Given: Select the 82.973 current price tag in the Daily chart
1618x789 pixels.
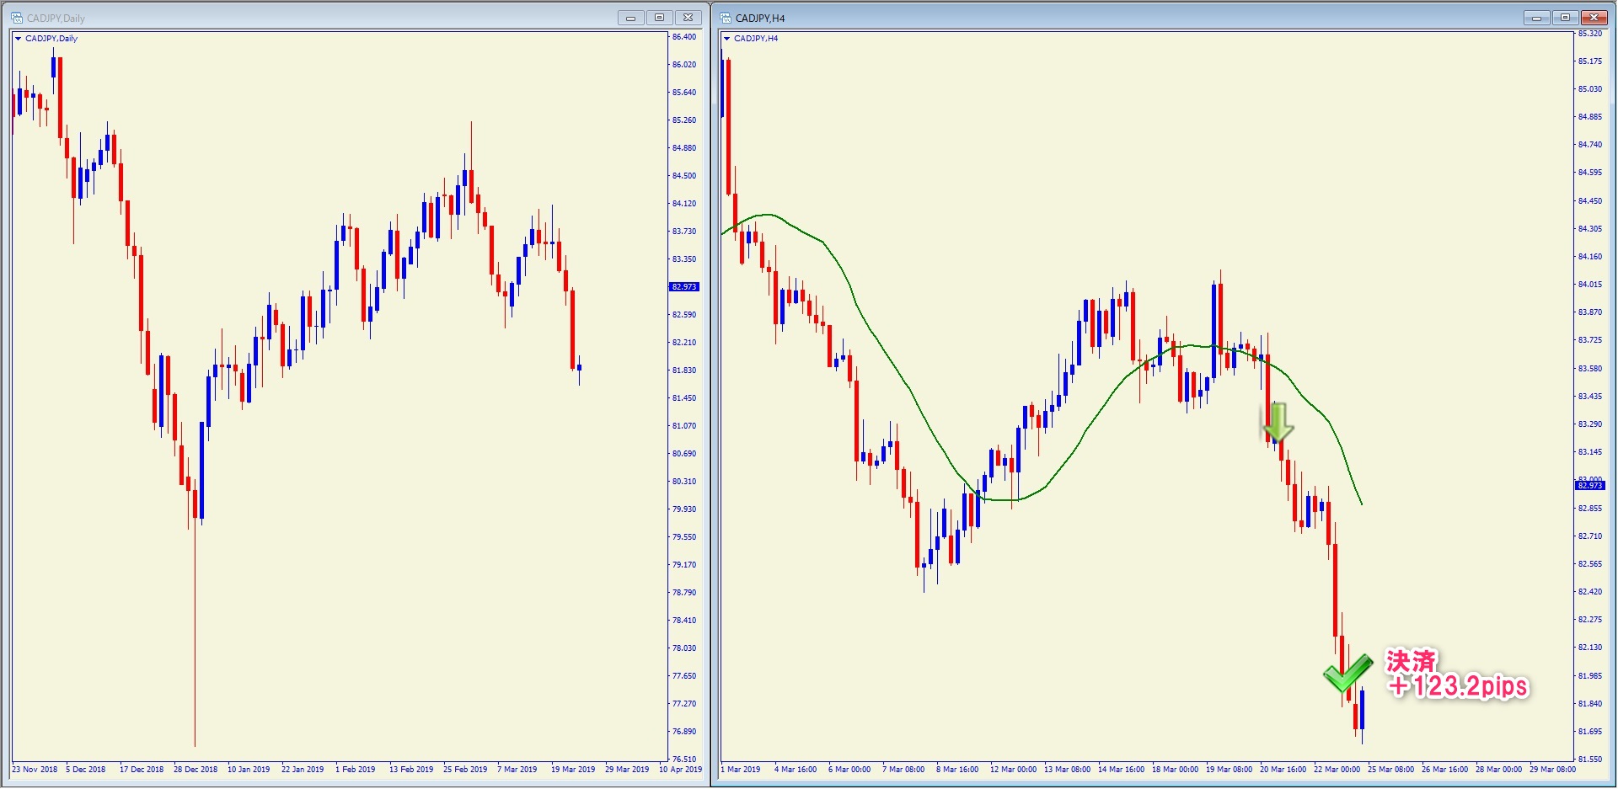Looking at the screenshot, I should [684, 287].
